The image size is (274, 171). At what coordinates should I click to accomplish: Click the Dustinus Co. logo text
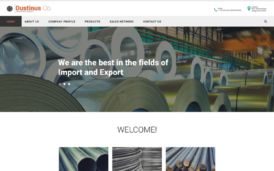click(x=33, y=8)
